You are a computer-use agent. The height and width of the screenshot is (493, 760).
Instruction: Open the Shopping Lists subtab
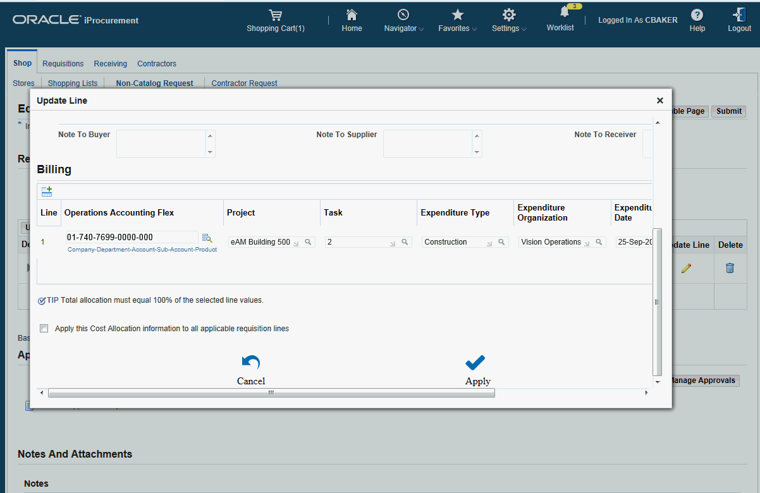(73, 83)
